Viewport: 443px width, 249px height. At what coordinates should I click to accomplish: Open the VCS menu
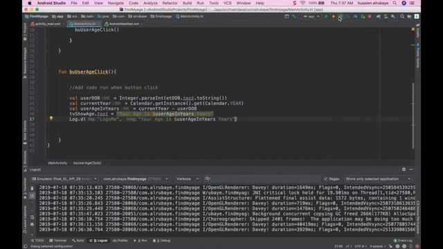click(x=228, y=3)
